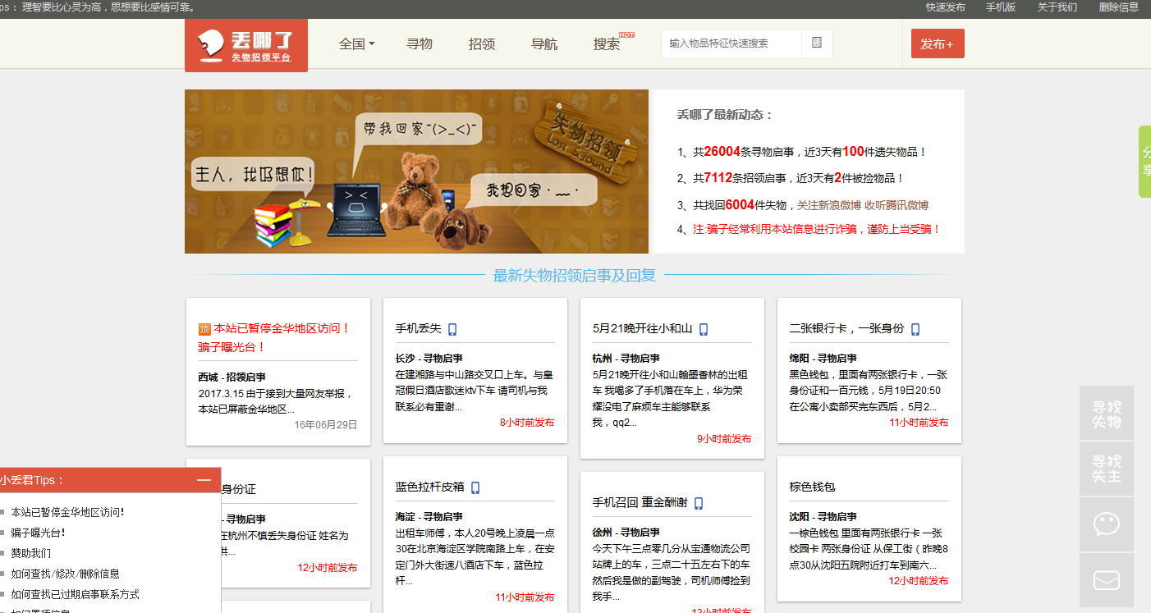The width and height of the screenshot is (1151, 613).
Task: Focus the 输入物品特征快速搜索 search field
Action: click(731, 43)
